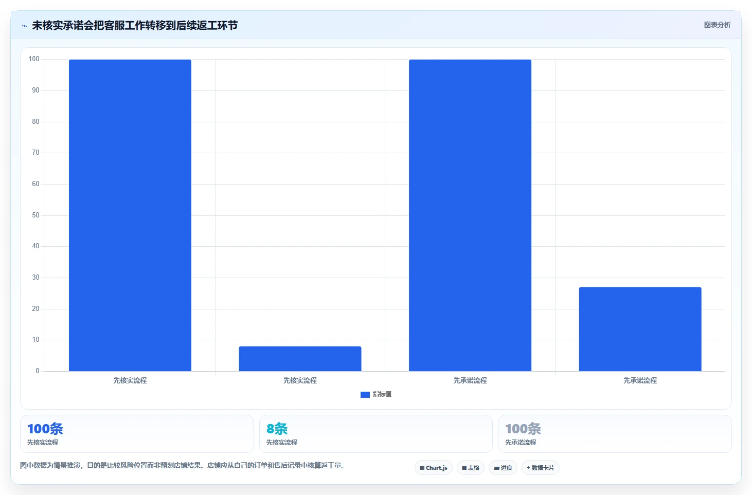Click the x-axis label under the 27-value bar
The height and width of the screenshot is (495, 752).
point(640,381)
